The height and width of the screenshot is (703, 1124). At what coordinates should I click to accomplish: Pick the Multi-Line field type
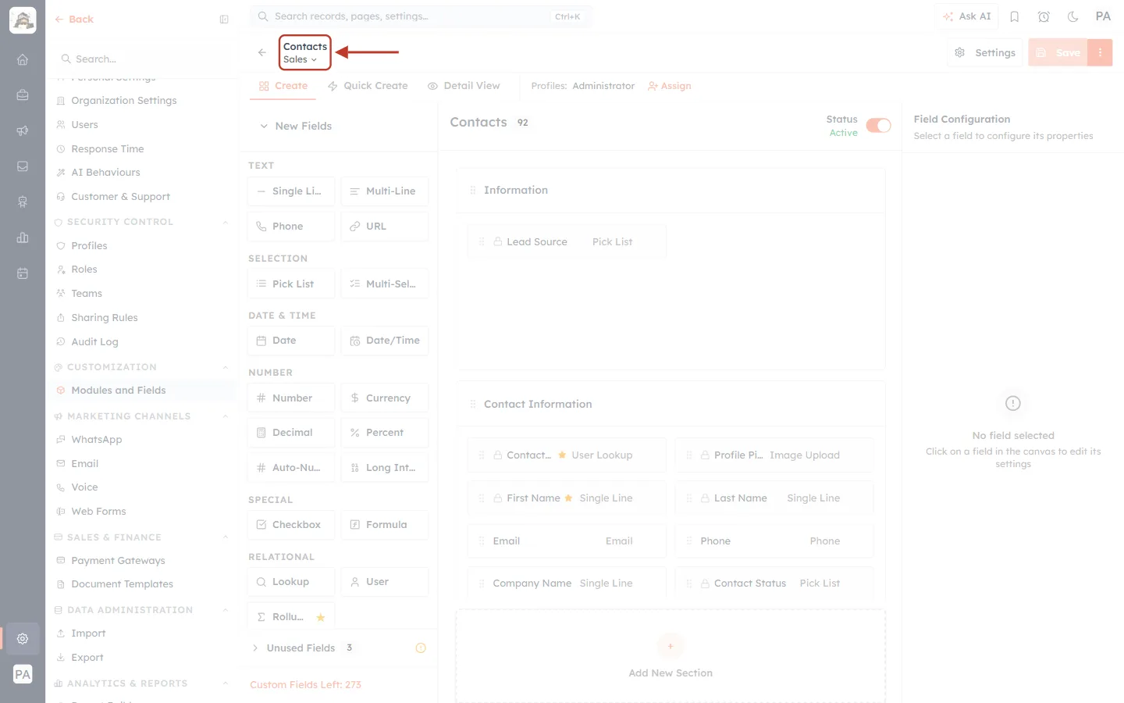coord(385,191)
